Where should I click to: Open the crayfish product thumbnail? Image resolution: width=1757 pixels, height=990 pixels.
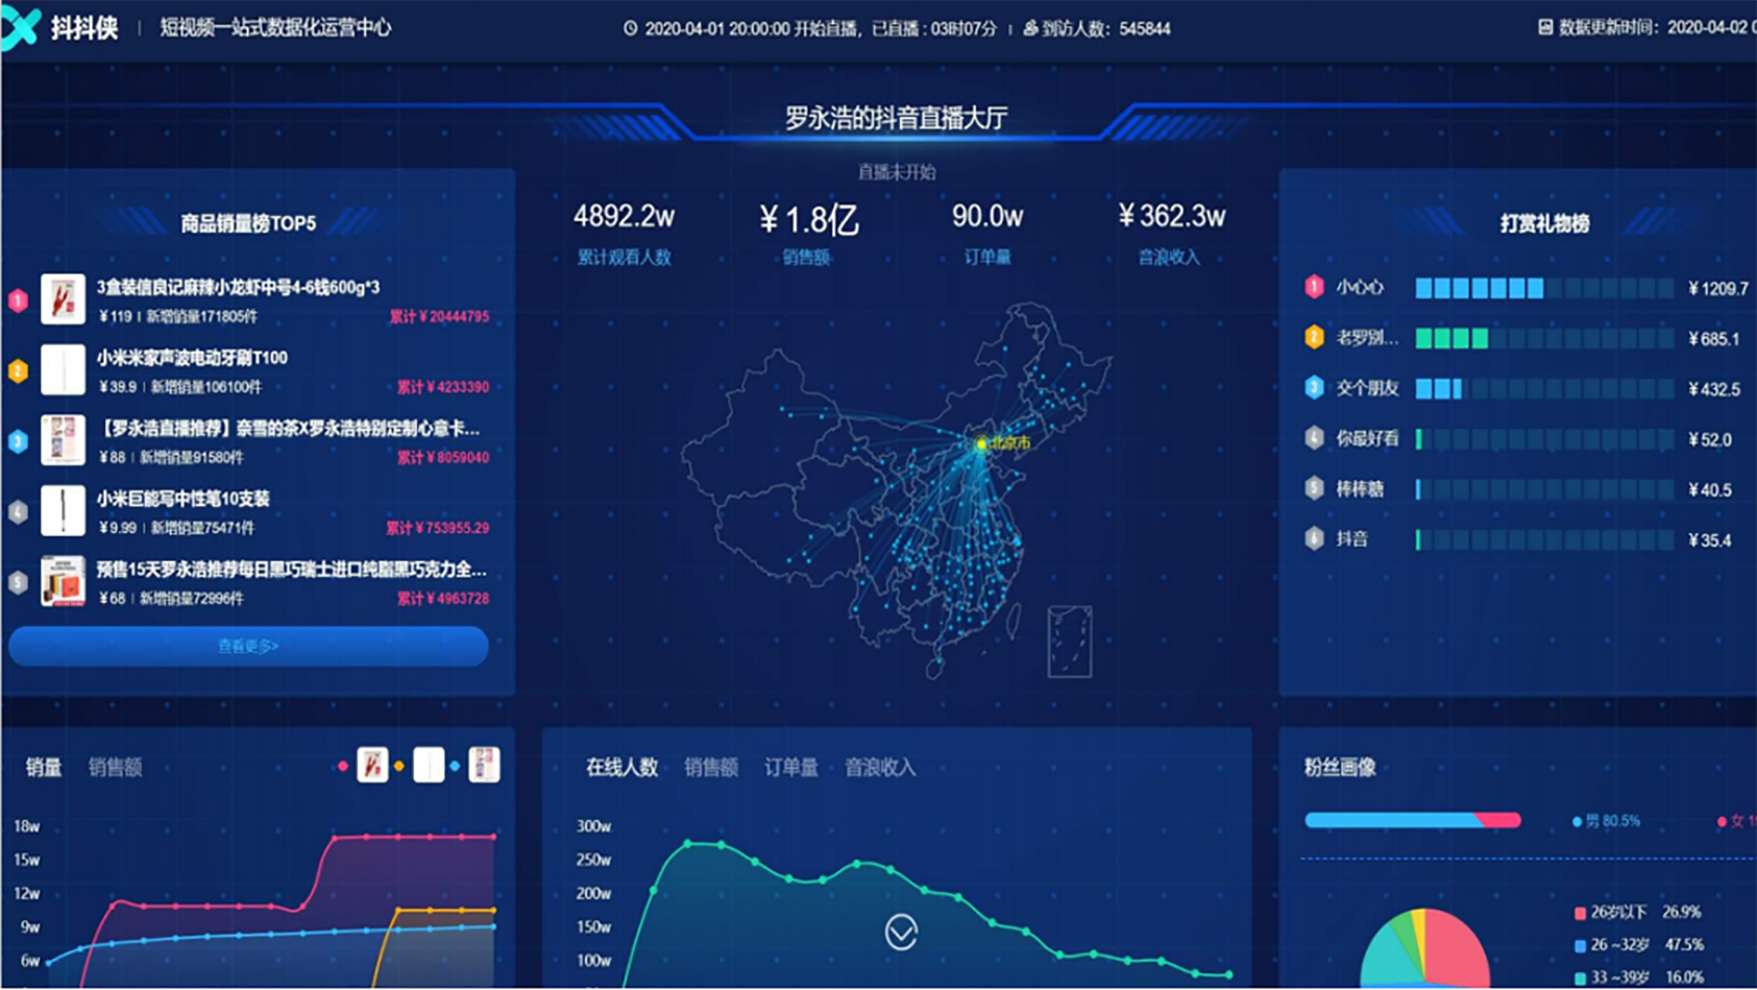point(63,299)
